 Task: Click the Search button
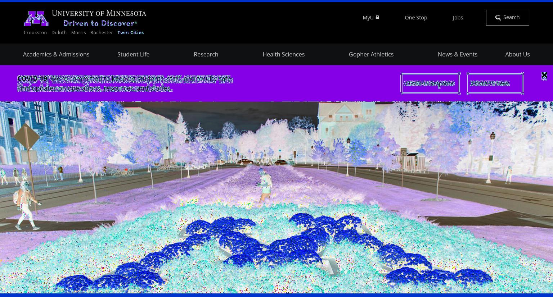tap(507, 18)
